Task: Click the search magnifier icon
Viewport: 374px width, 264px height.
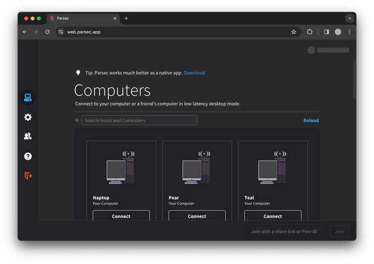Action: 77,120
